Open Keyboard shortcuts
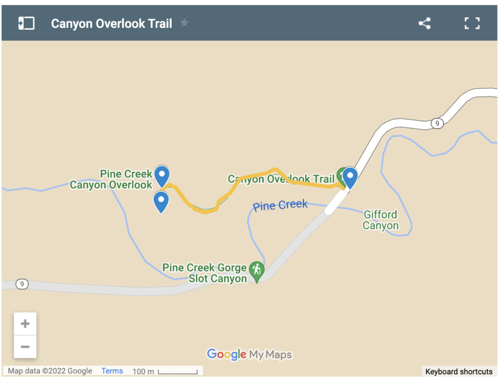502x384 pixels. [459, 372]
